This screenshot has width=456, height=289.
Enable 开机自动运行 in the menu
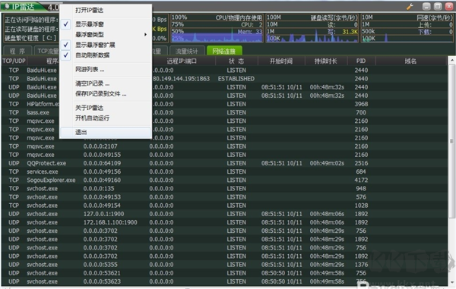click(x=92, y=118)
